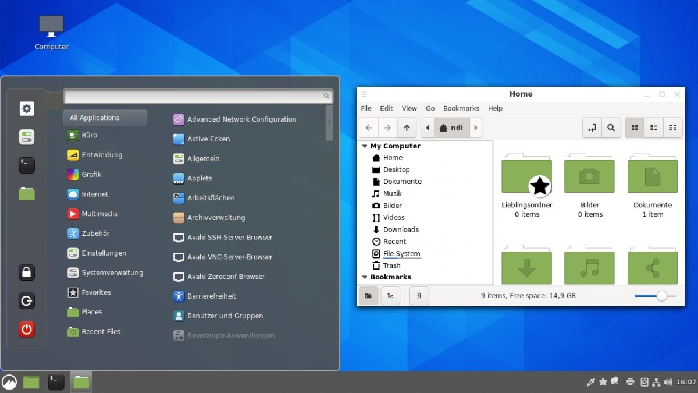Switch to compact view in file manager
698x393 pixels.
672,128
